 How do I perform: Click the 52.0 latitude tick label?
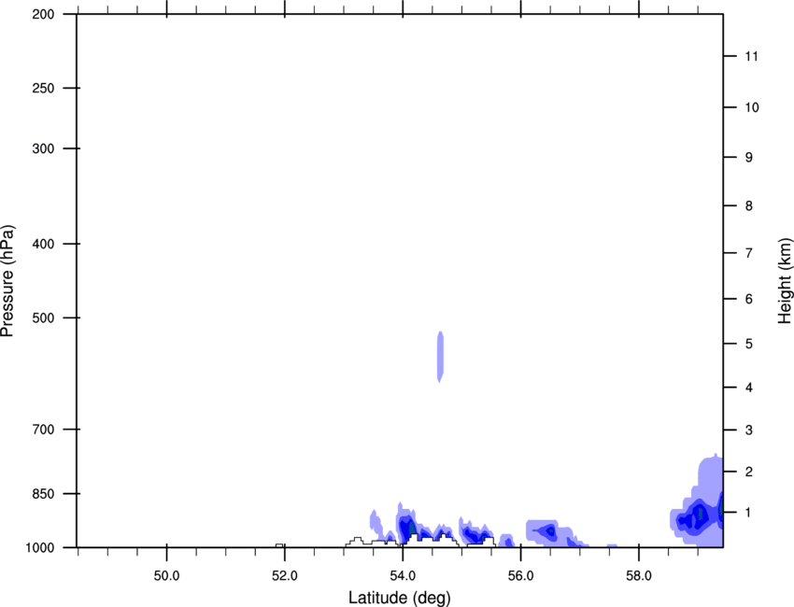[x=285, y=575]
